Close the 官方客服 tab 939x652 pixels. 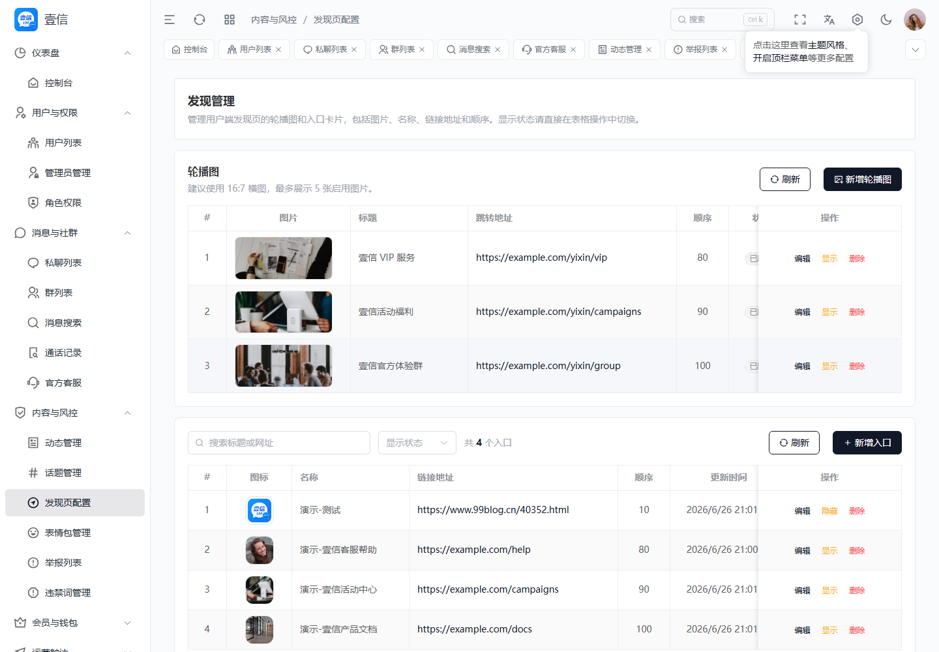tap(573, 50)
